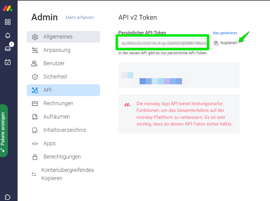Click the card icon beside Rechnungen

[35, 104]
